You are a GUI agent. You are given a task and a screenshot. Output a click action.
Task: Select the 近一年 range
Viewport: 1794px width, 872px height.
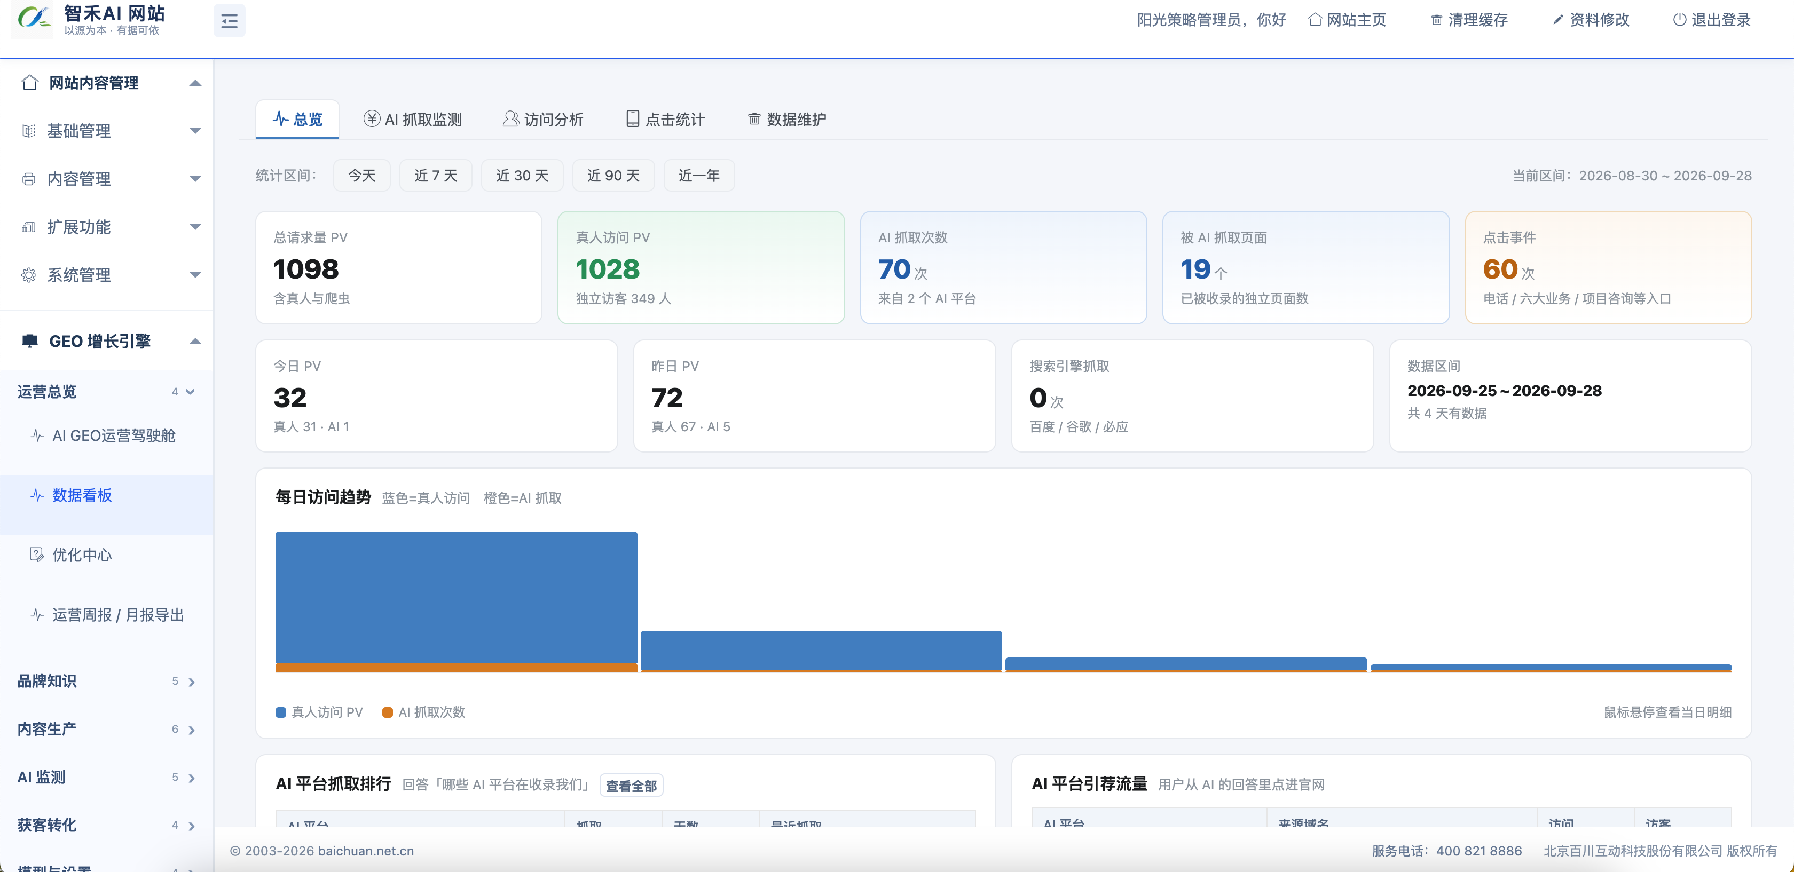tap(699, 176)
